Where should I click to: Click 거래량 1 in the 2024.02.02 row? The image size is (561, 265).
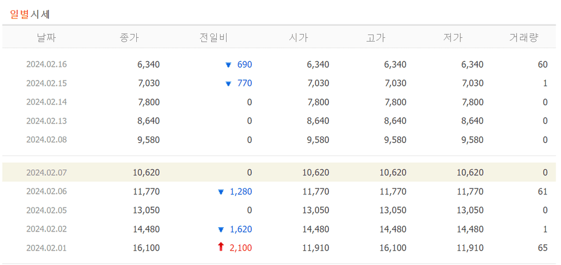[545, 229]
